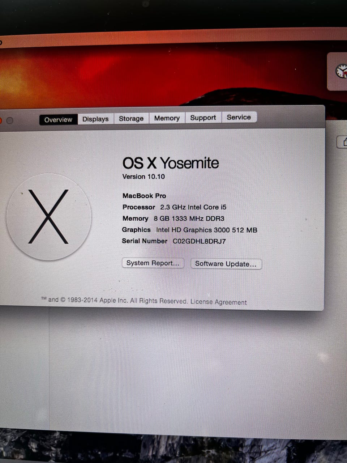Select the serial number C02GDHL8DRJ7
Image resolution: width=347 pixels, height=463 pixels.
[x=199, y=241]
